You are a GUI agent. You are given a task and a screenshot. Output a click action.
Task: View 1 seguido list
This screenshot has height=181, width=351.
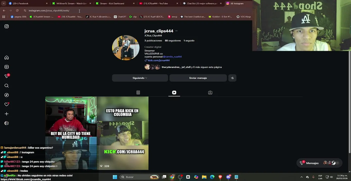189,40
